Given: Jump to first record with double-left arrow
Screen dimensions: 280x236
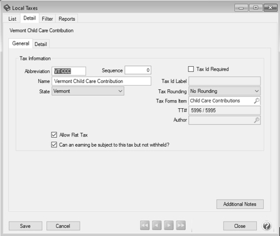Looking at the screenshot, I should (144, 225).
